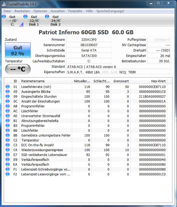Click status orb for SSD verbleibende Lebensdauer
Screen dimensions: 177x207
tap(8, 155)
